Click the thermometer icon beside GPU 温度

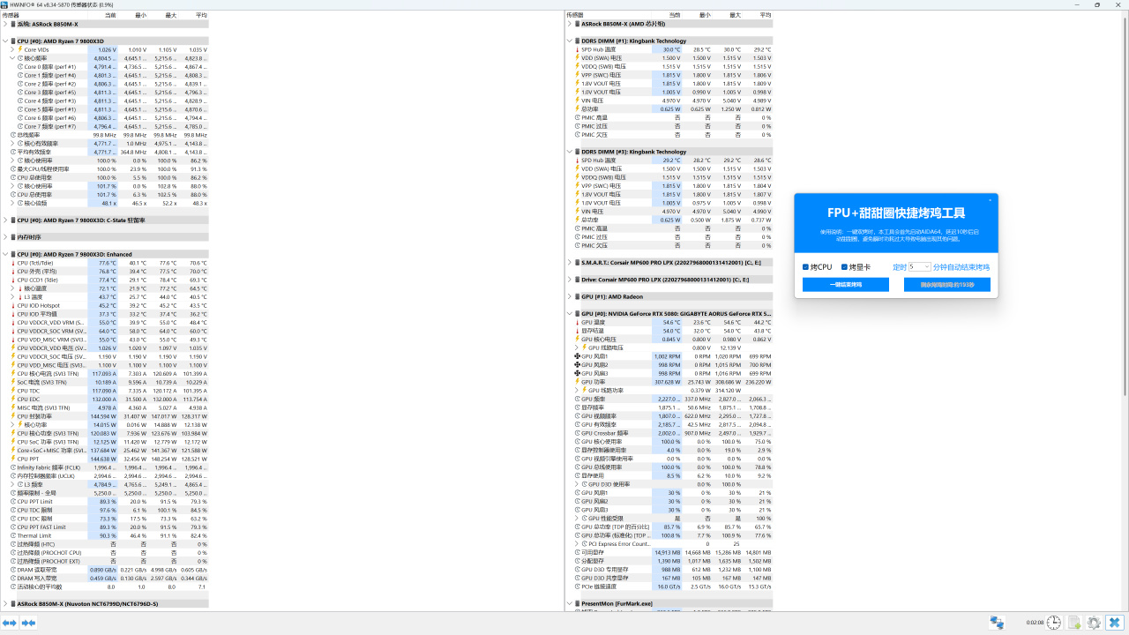coord(577,322)
